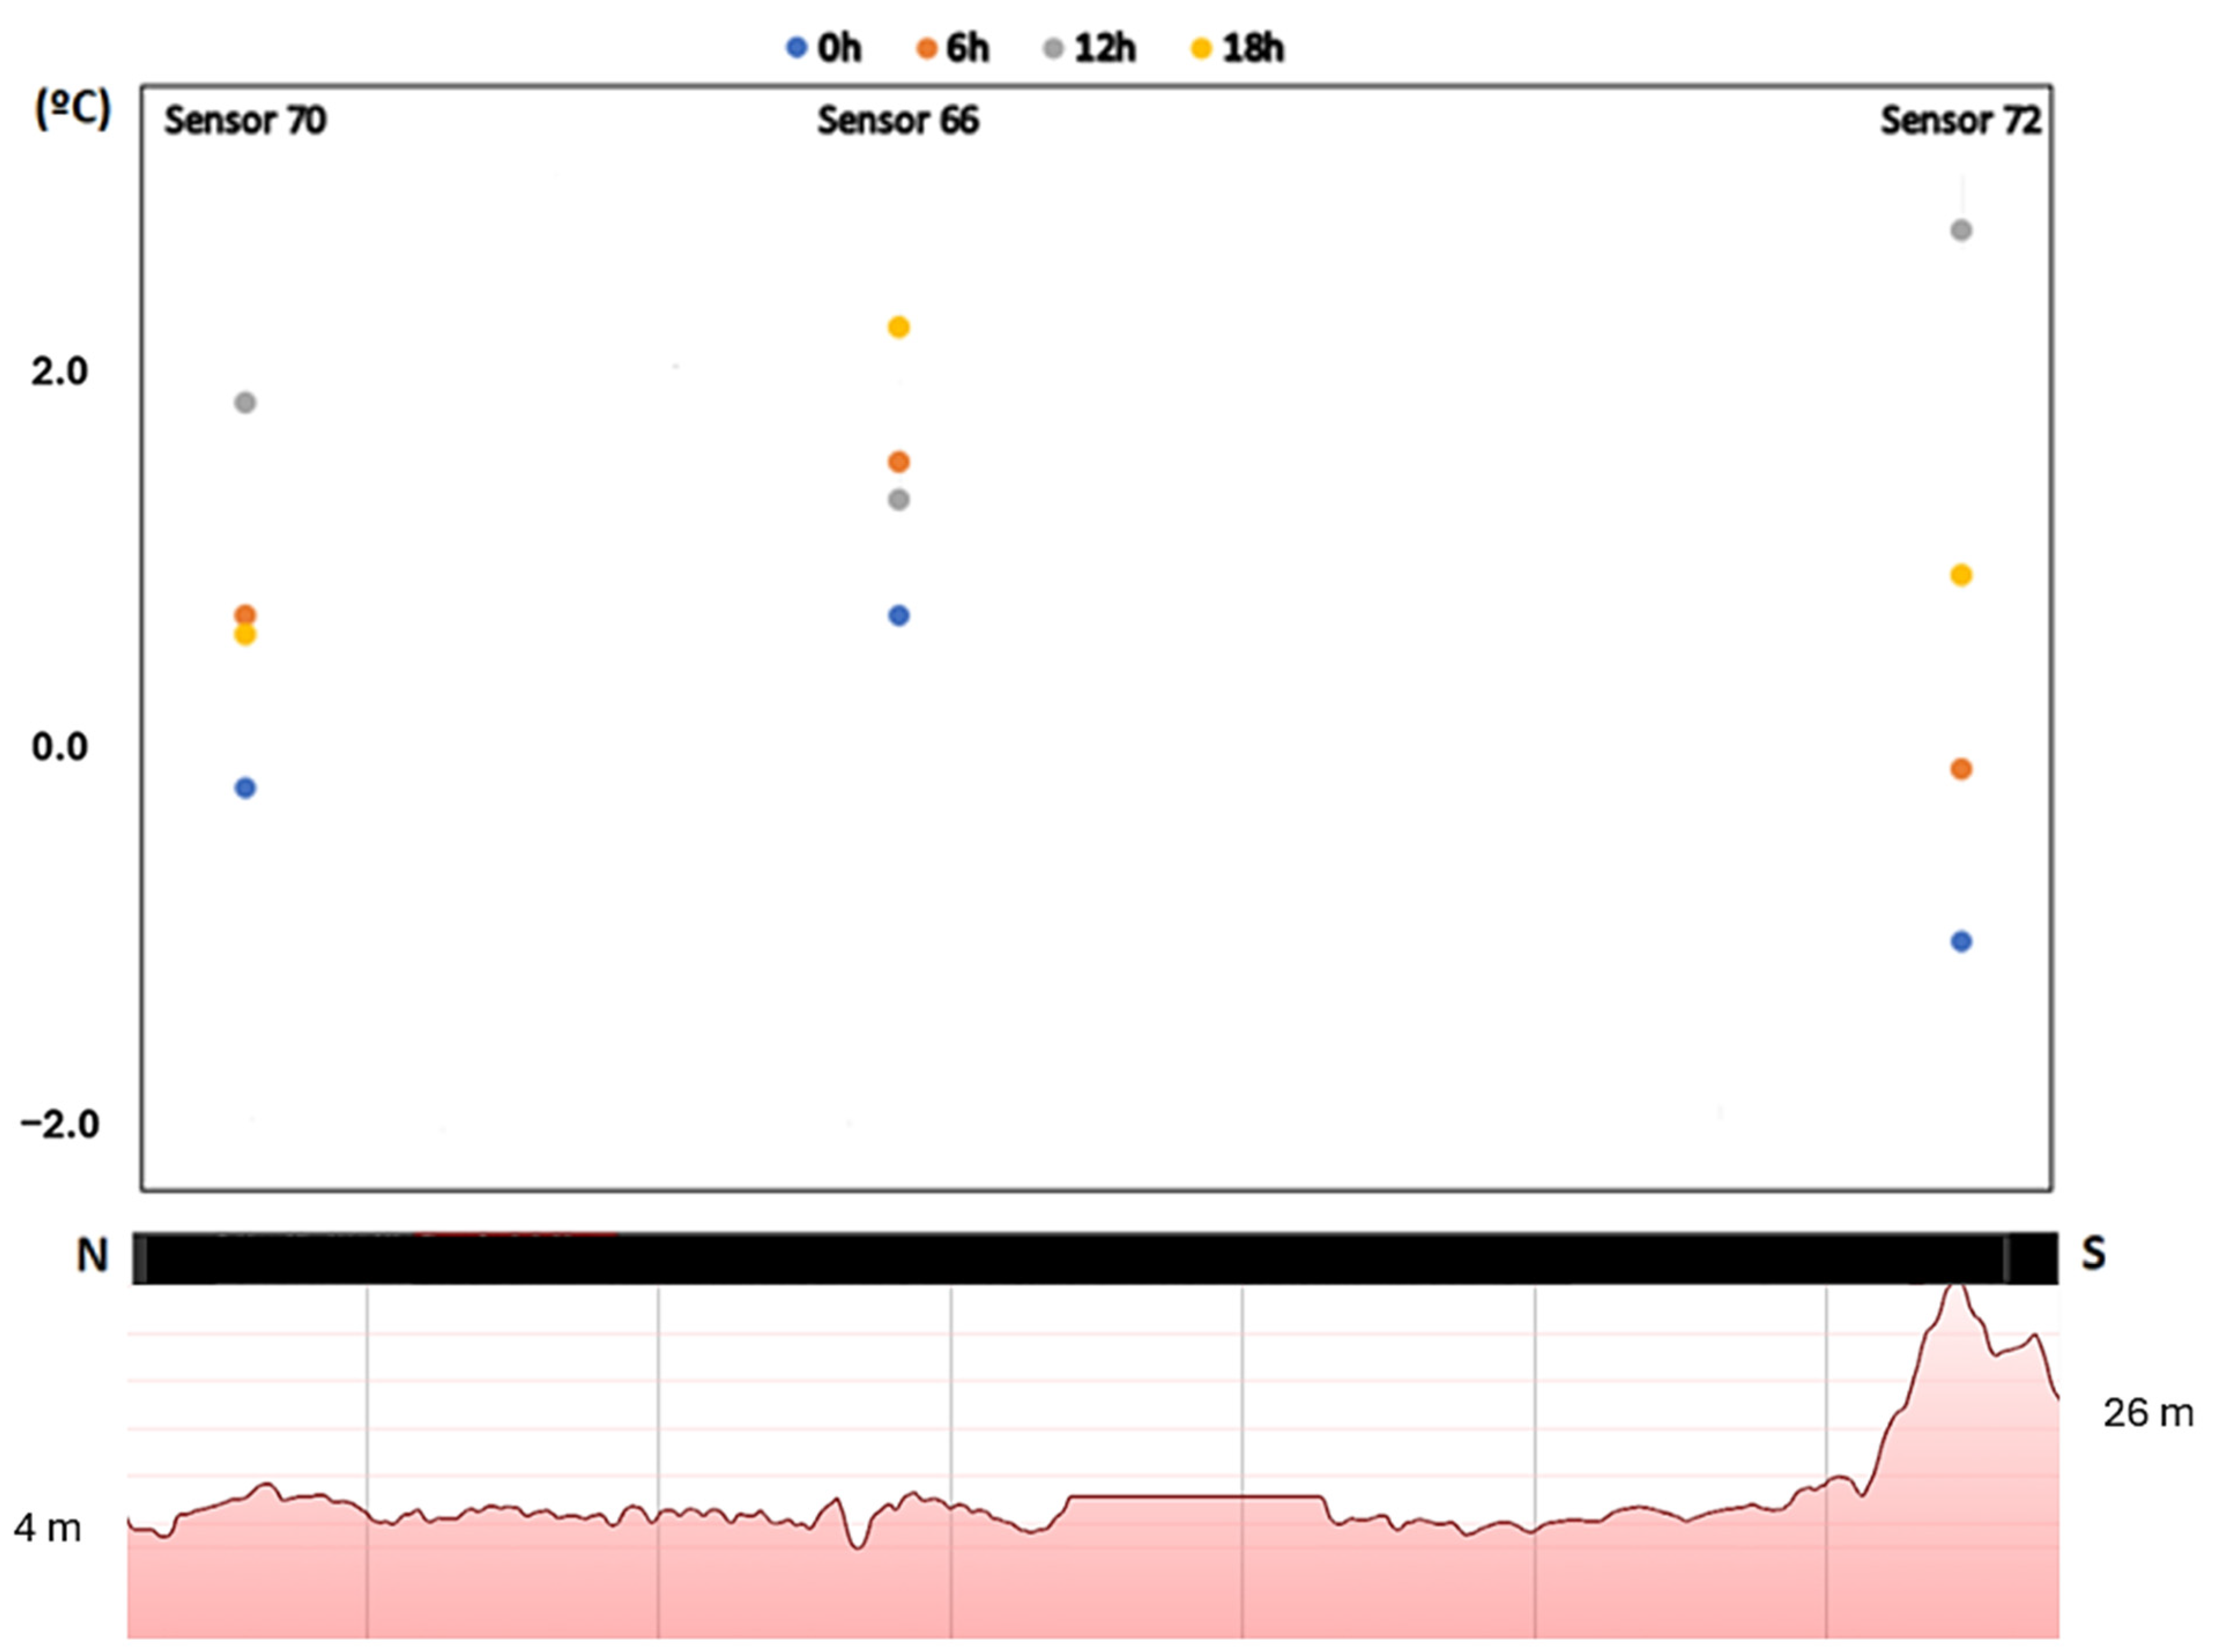Click the 2.0 y-axis tick label
2217x1652 pixels.
59,371
